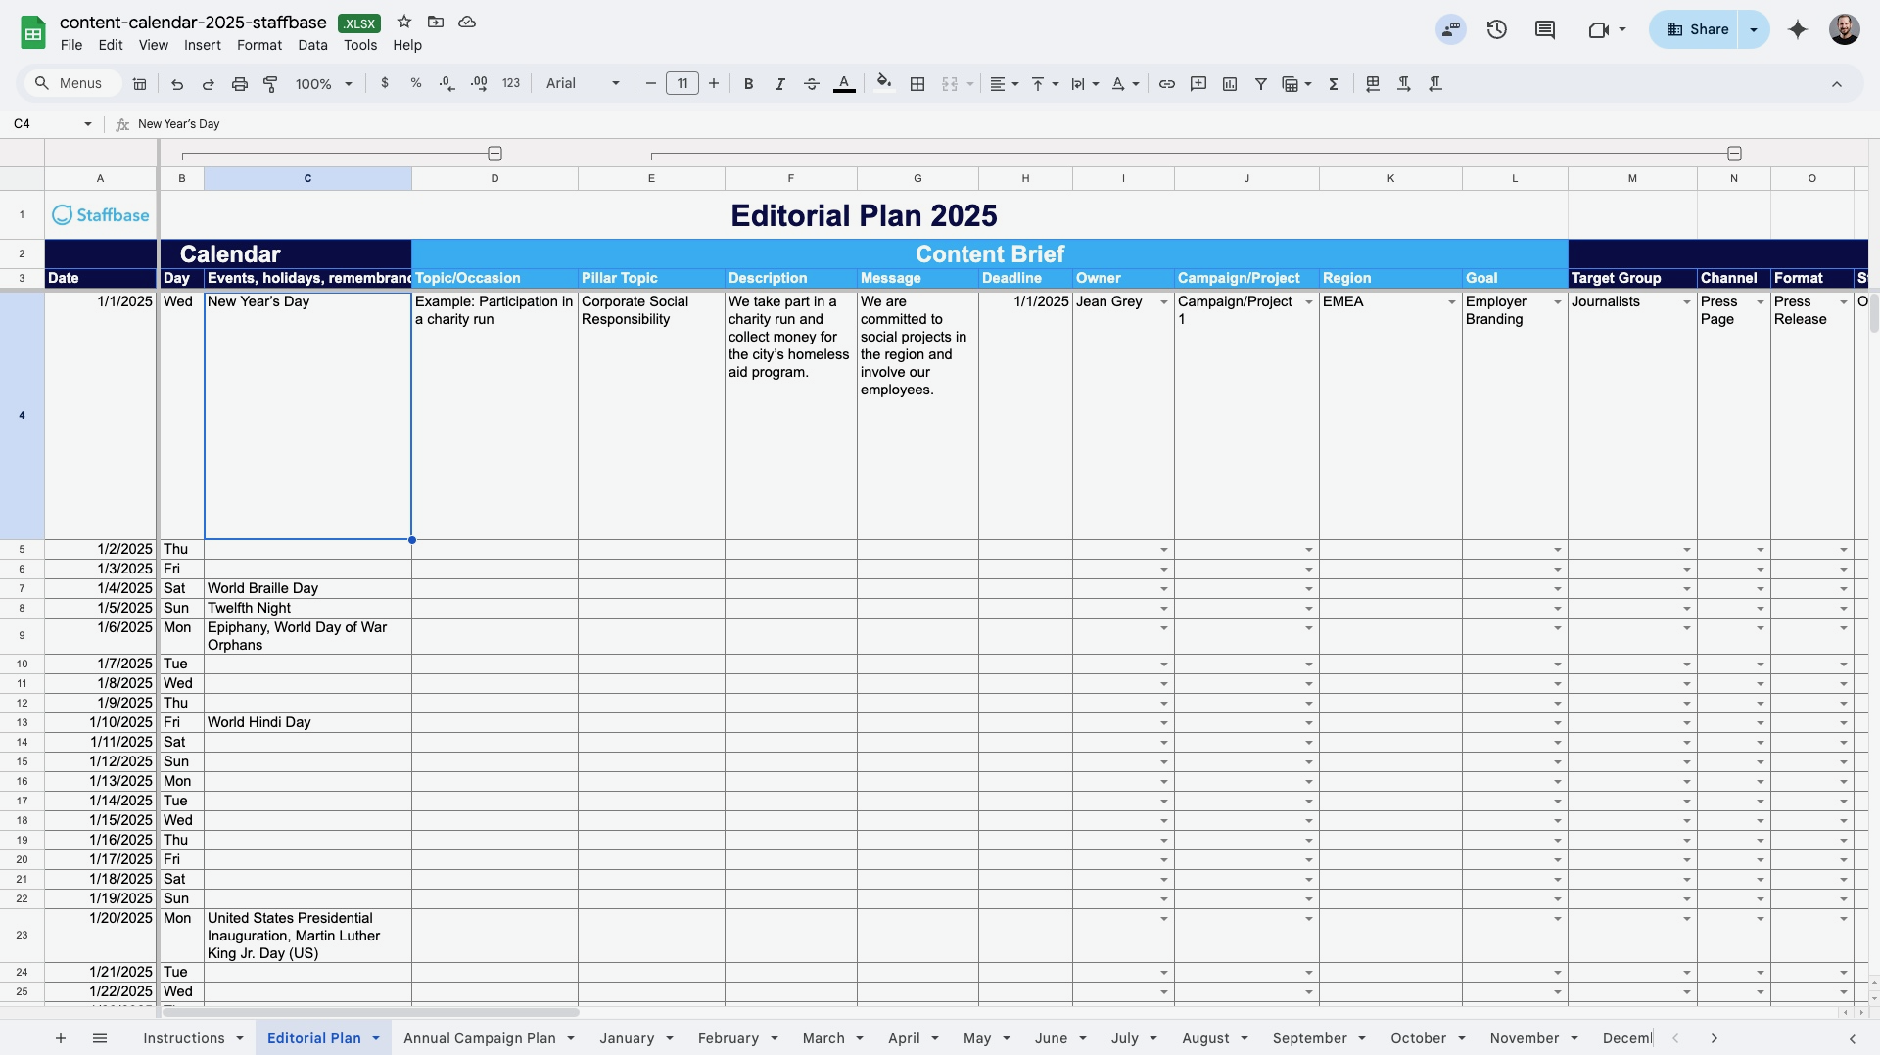Screen dimensions: 1880x1055
Task: Toggle strikethrough on the cell text
Action: (812, 84)
